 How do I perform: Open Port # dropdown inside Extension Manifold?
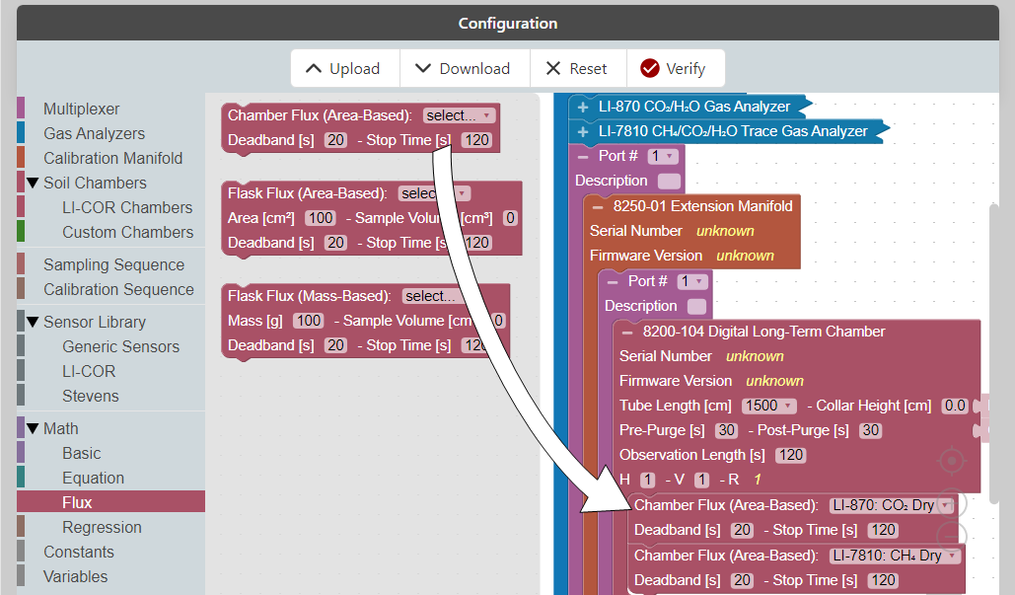[692, 281]
